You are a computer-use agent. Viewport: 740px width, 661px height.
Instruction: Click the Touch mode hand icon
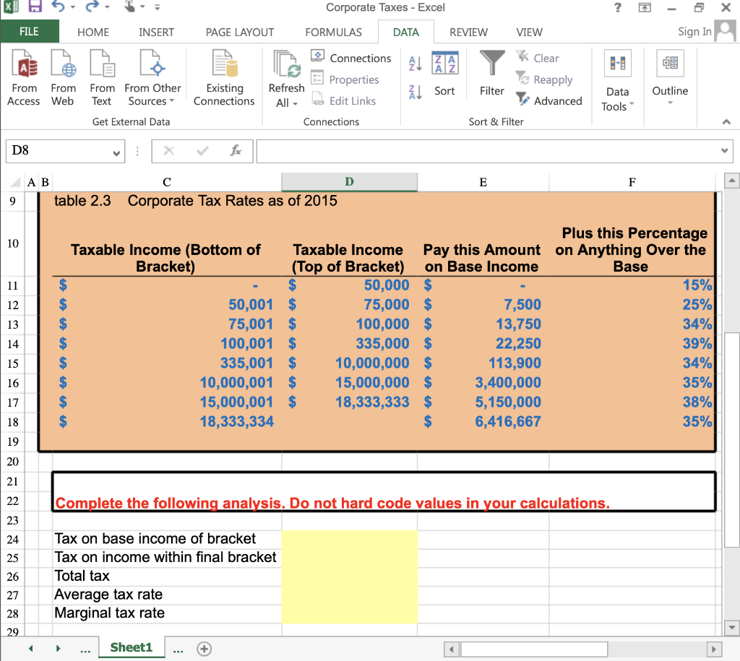coord(129,7)
